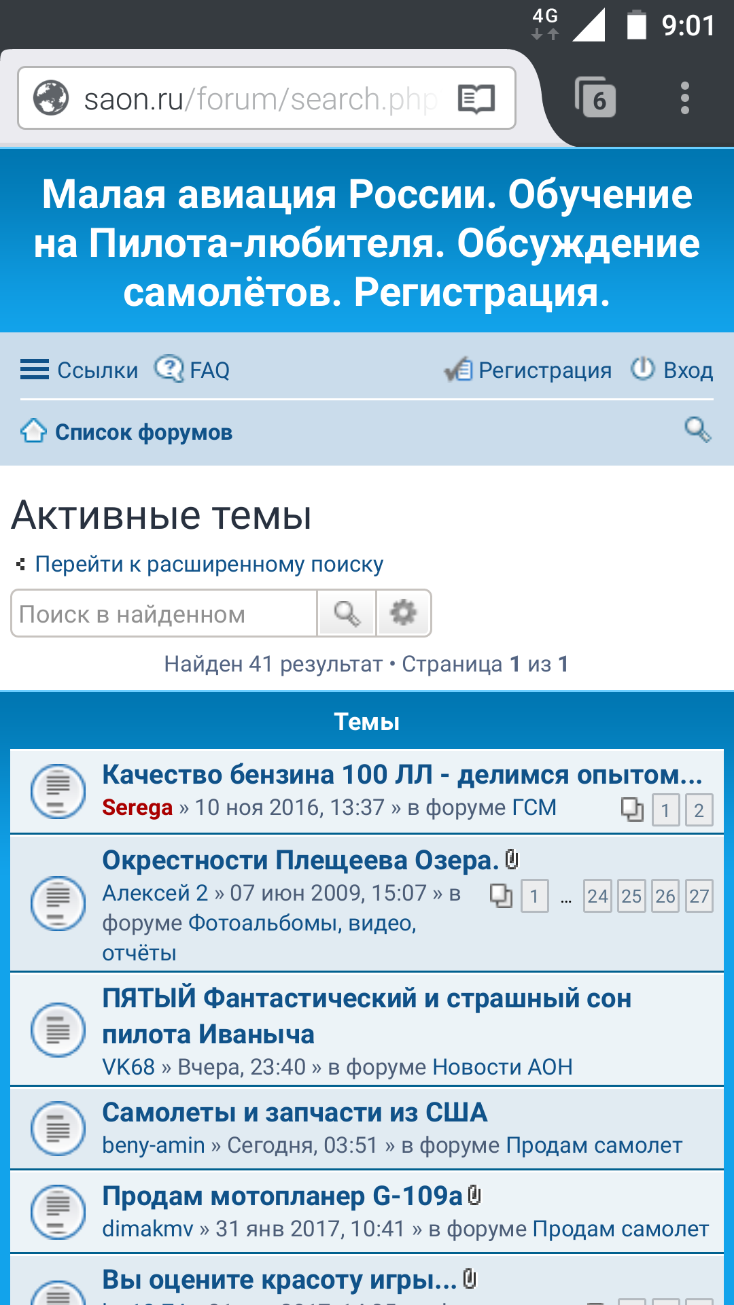
Task: Open Serega user profile
Action: 137,807
